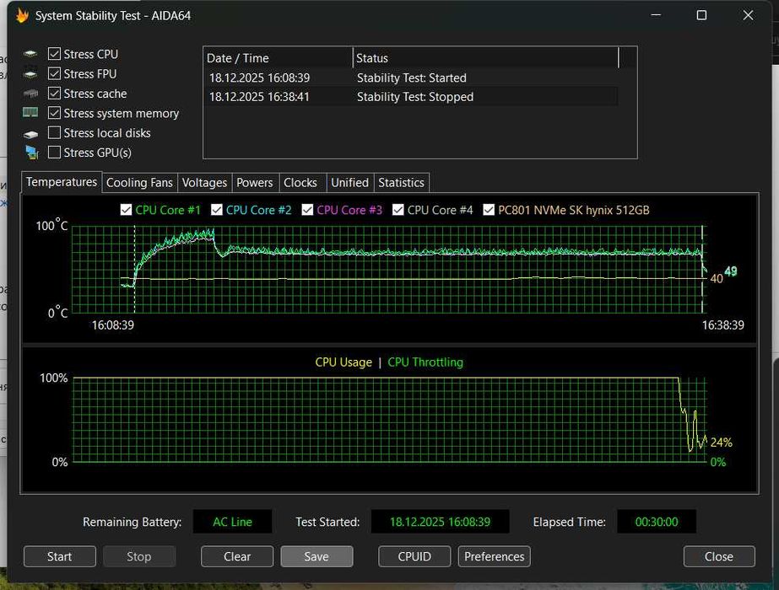The height and width of the screenshot is (590, 779).
Task: Open the Voltages tab
Action: [205, 183]
